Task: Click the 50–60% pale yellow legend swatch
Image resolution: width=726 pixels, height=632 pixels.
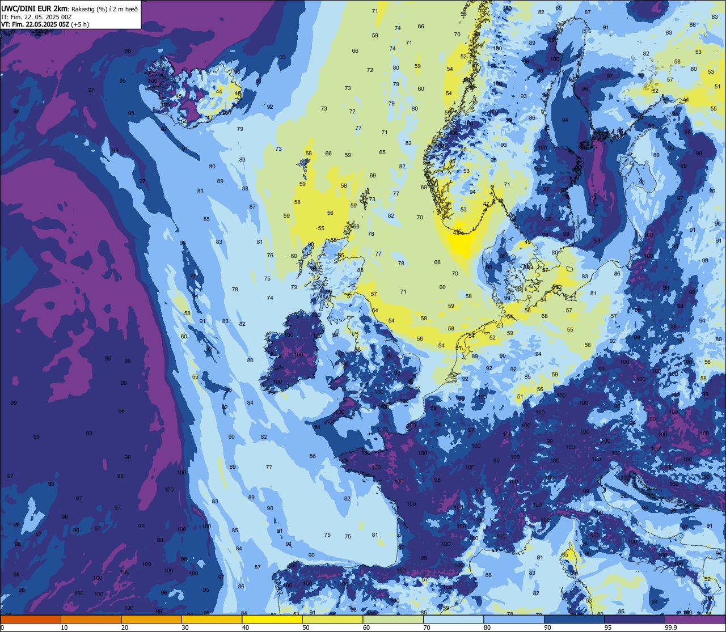Action: pyautogui.click(x=332, y=619)
